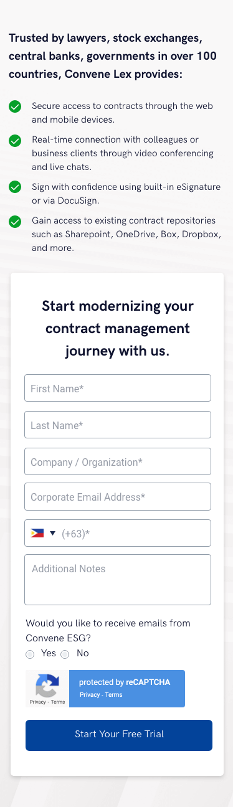233x807 pixels.
Task: Click the Company / Organization field
Action: [118, 461]
